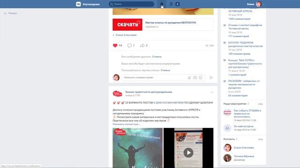Open Елена Алексеева contact avatar
Screen dimensions: 300x168
[227, 148]
